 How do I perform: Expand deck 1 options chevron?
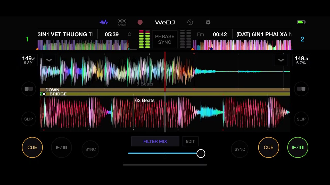tap(49, 60)
